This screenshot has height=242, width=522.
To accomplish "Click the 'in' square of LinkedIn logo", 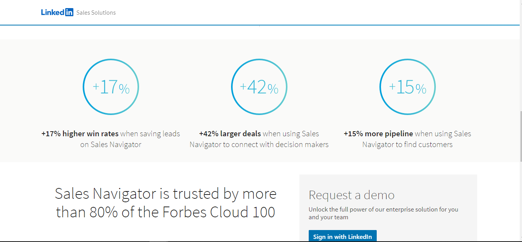I will tap(69, 12).
